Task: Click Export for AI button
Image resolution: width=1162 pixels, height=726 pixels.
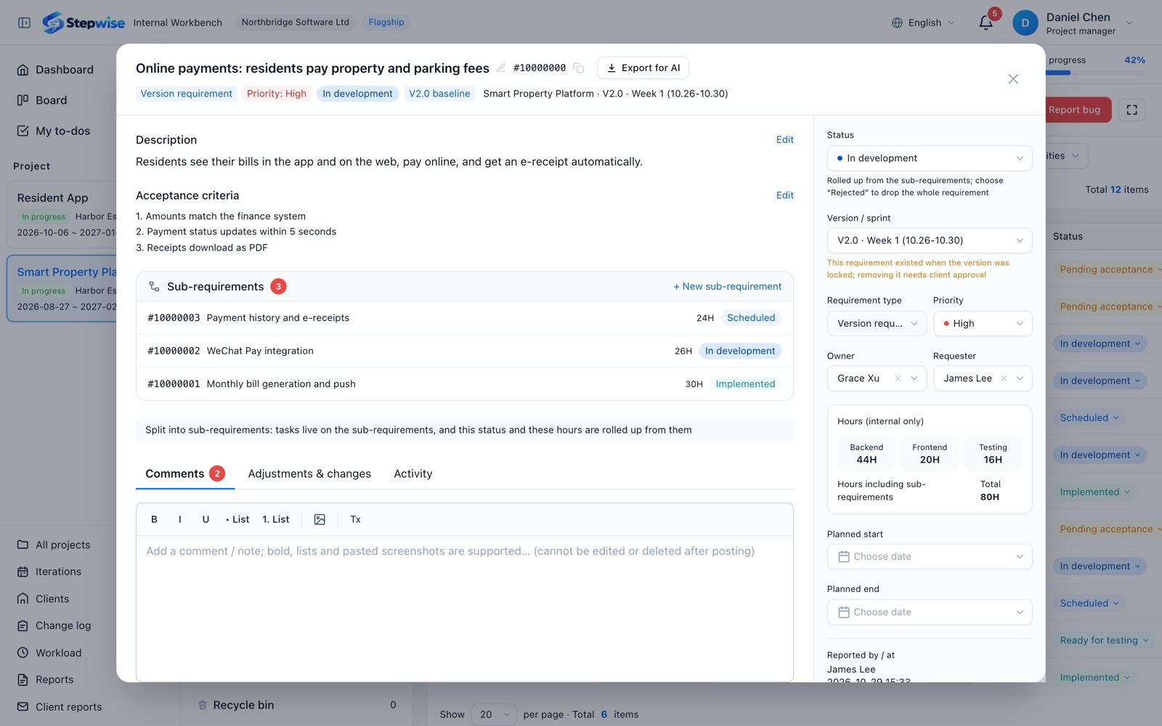Action: (643, 68)
